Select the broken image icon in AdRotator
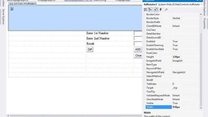 [12, 9]
